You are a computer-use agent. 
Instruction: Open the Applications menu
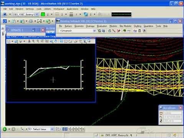pos(72,9)
